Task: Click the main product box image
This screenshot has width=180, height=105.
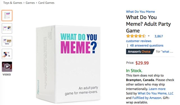Action: pos(68,64)
